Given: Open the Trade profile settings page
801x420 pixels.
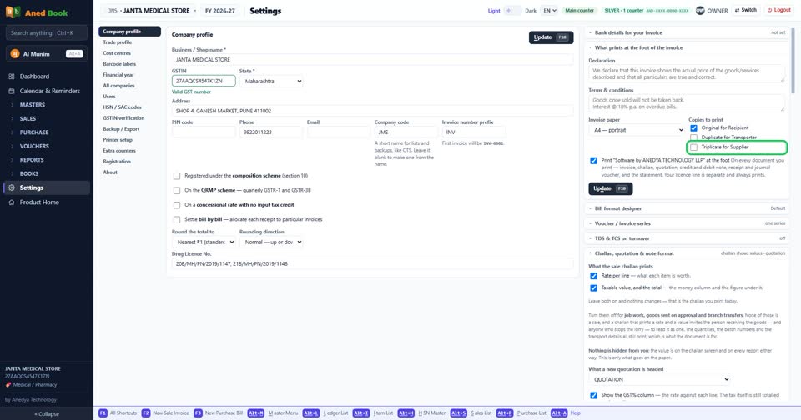Looking at the screenshot, I should (x=130, y=42).
